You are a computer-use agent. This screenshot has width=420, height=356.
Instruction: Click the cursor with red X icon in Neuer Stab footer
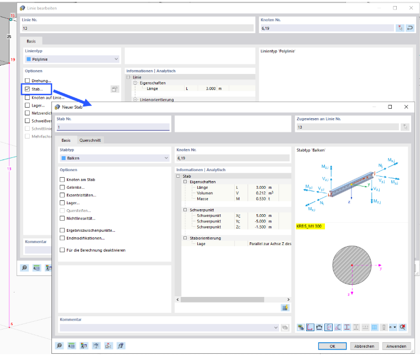(108, 346)
